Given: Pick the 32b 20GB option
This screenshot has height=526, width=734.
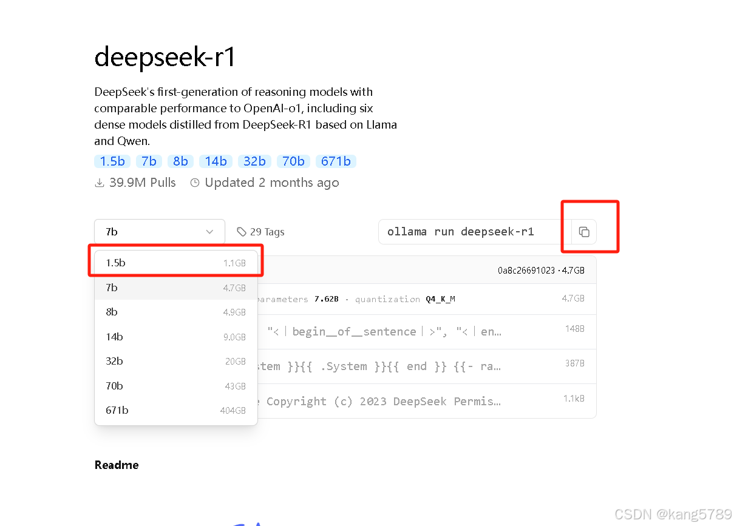Looking at the screenshot, I should (176, 361).
